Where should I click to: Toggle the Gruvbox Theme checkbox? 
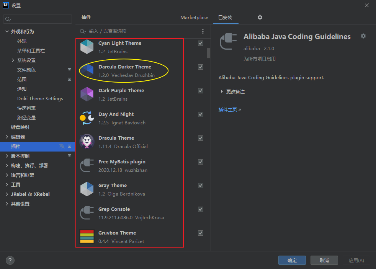[x=201, y=233]
